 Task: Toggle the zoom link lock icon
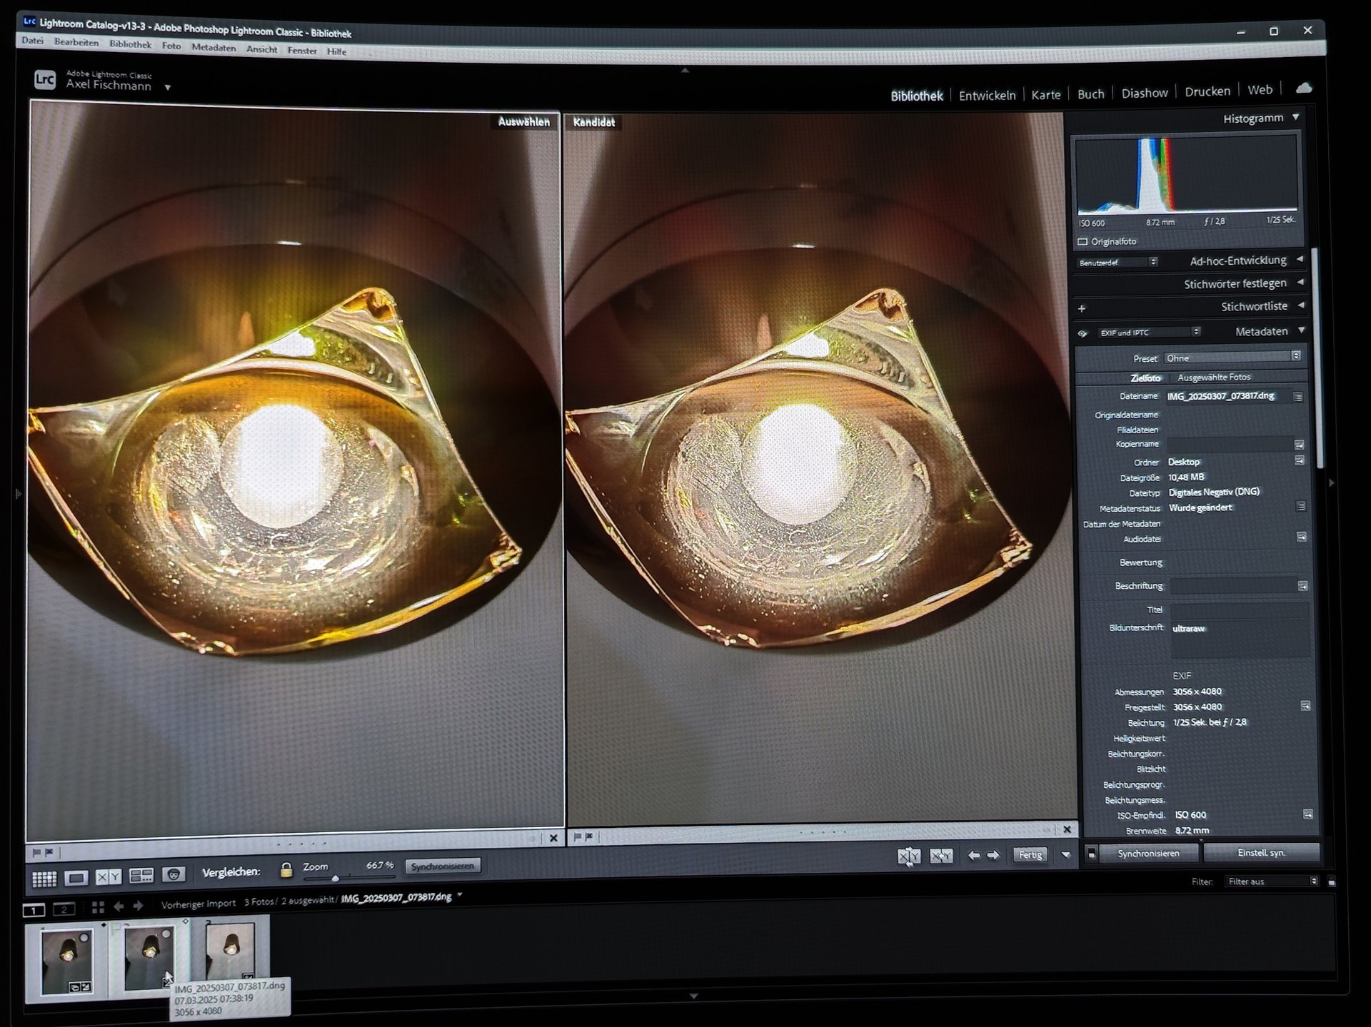(286, 869)
